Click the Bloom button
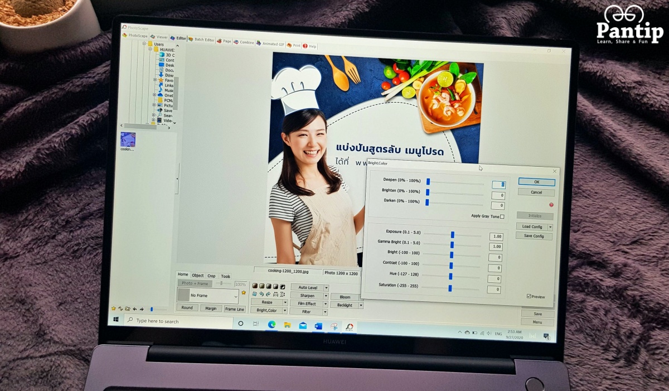 345,297
